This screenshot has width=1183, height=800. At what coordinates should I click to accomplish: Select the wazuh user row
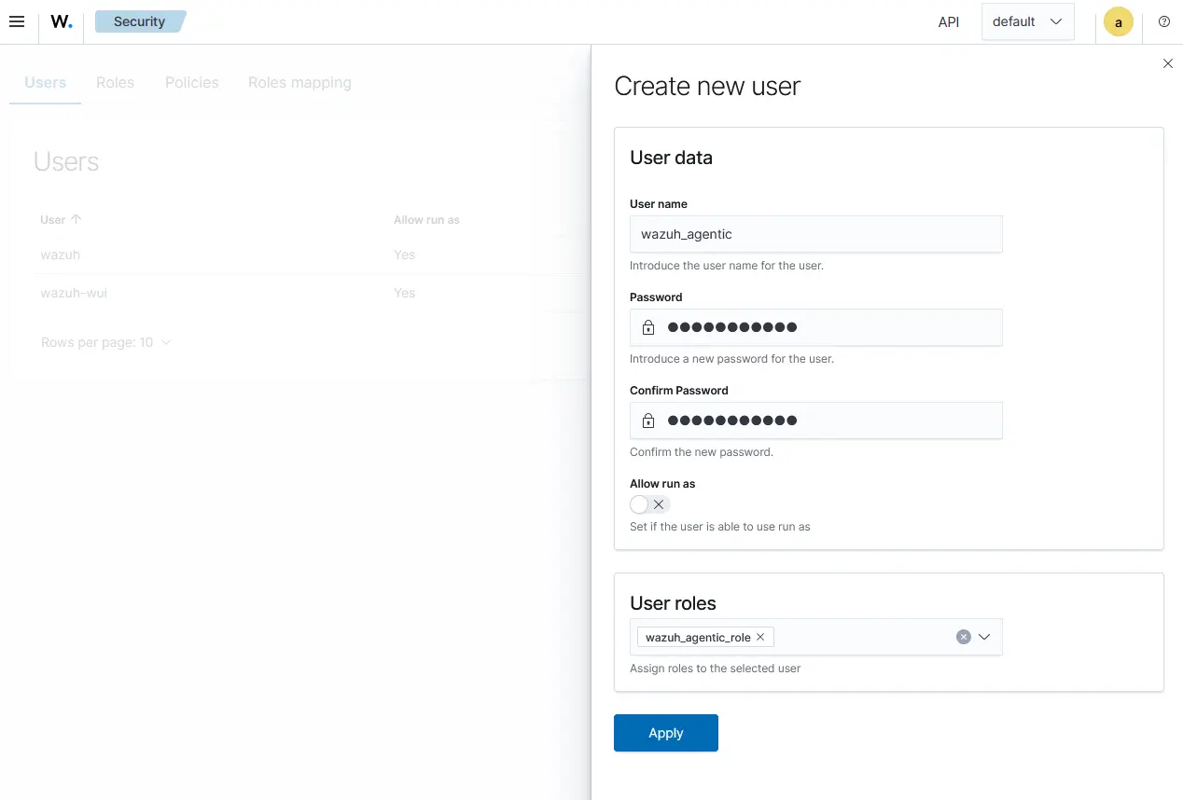[308, 255]
